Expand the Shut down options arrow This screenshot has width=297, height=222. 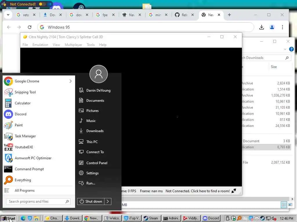coord(108,201)
